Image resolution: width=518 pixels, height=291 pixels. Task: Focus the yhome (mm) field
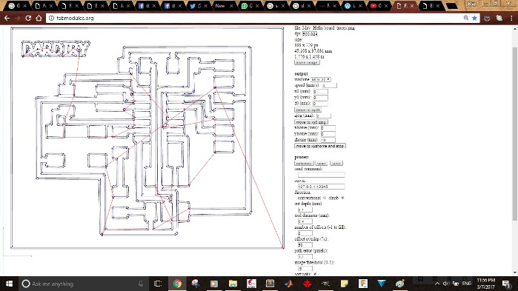point(328,134)
